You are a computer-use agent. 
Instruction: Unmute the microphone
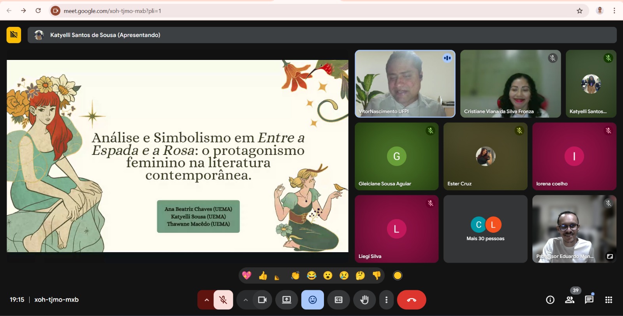coord(223,300)
